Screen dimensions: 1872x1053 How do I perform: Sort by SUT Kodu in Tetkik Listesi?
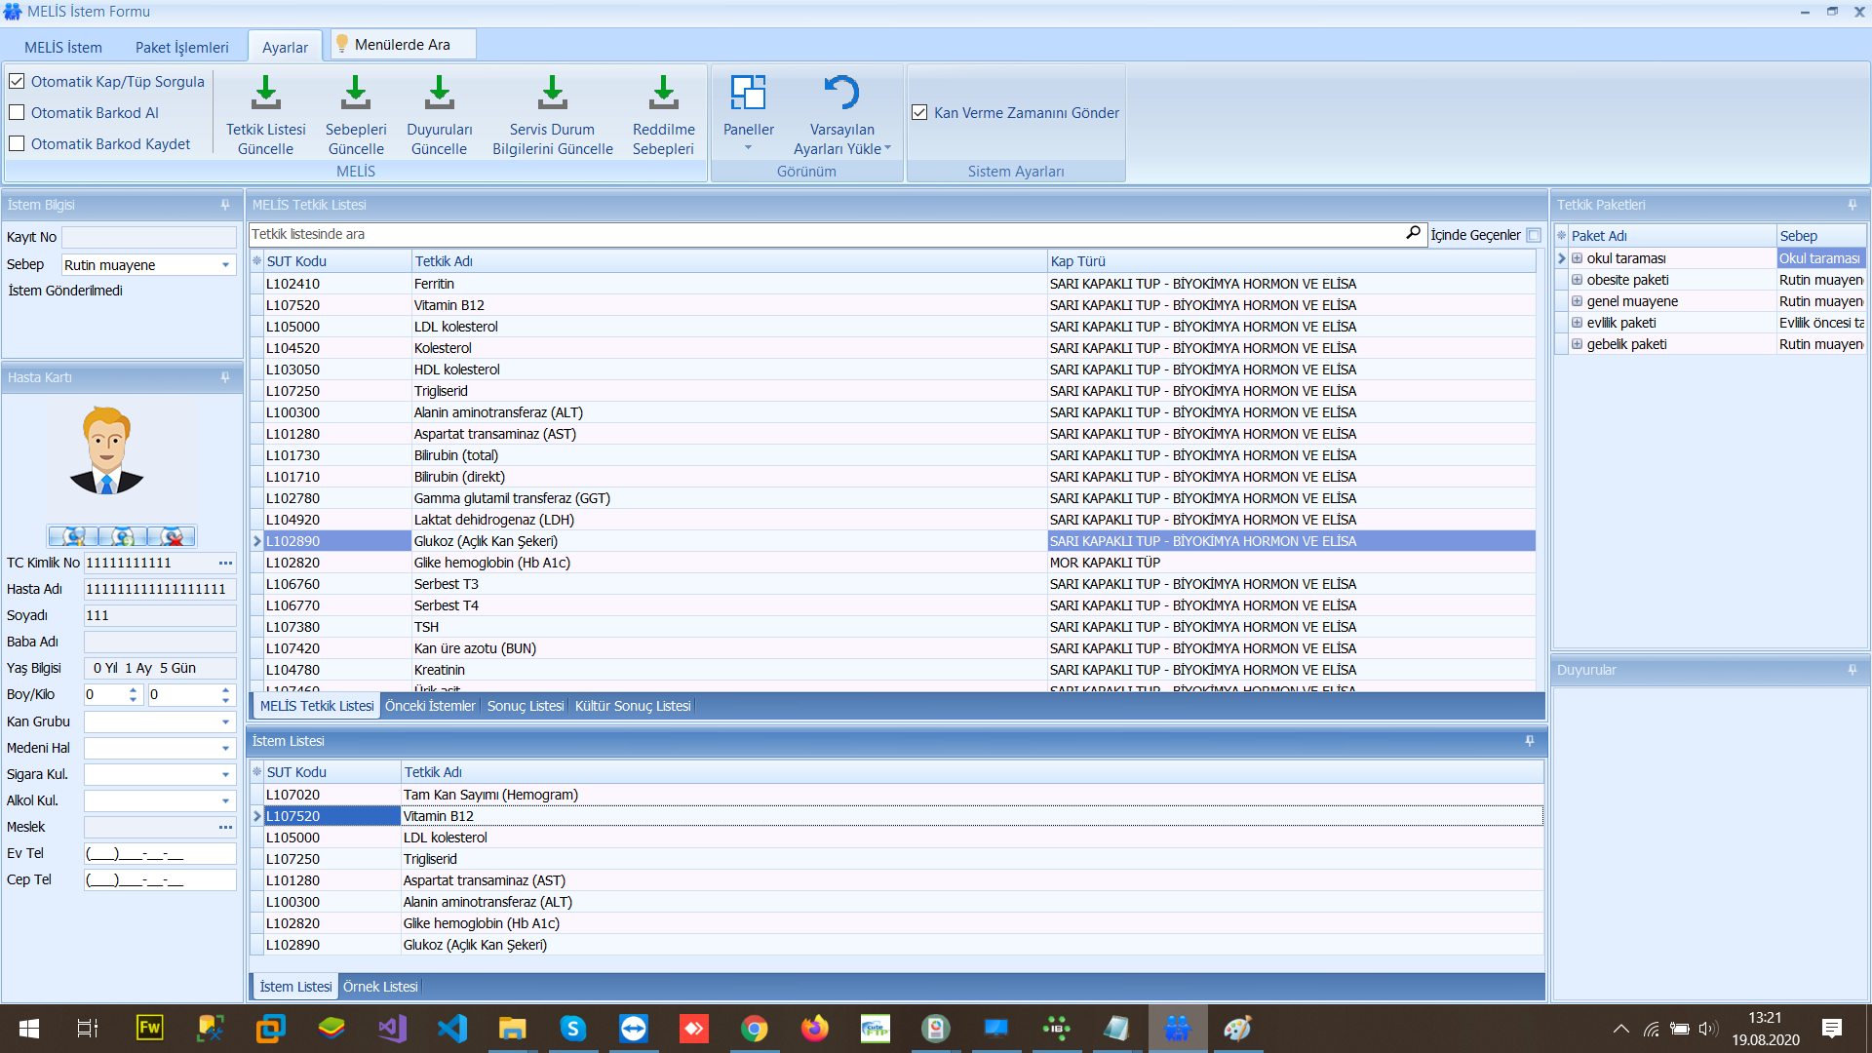337,261
